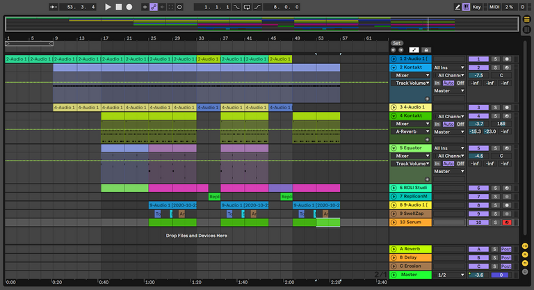Screen dimensions: 534x290
Task: Fold track 2 Kontakt
Action: (394, 67)
